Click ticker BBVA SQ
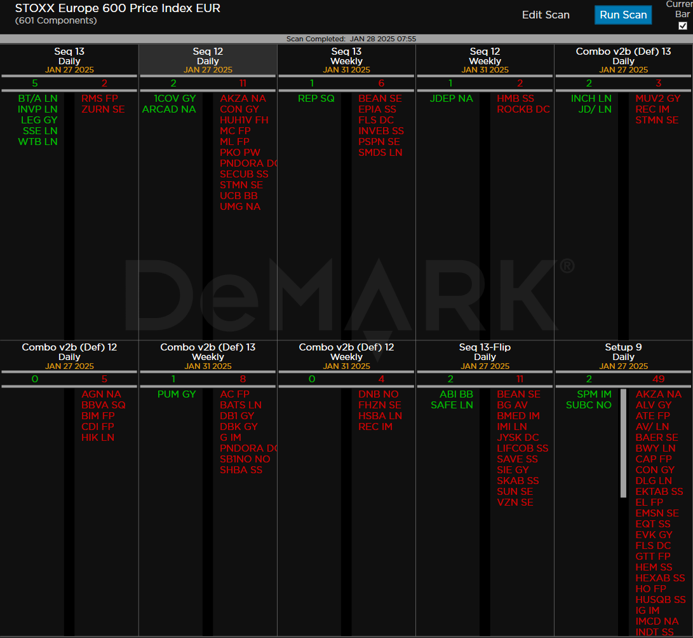Viewport: 693px width, 638px height. click(x=104, y=405)
